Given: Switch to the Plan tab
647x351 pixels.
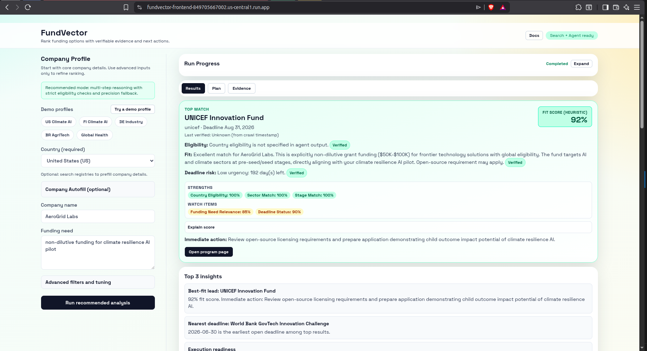Looking at the screenshot, I should pyautogui.click(x=216, y=88).
